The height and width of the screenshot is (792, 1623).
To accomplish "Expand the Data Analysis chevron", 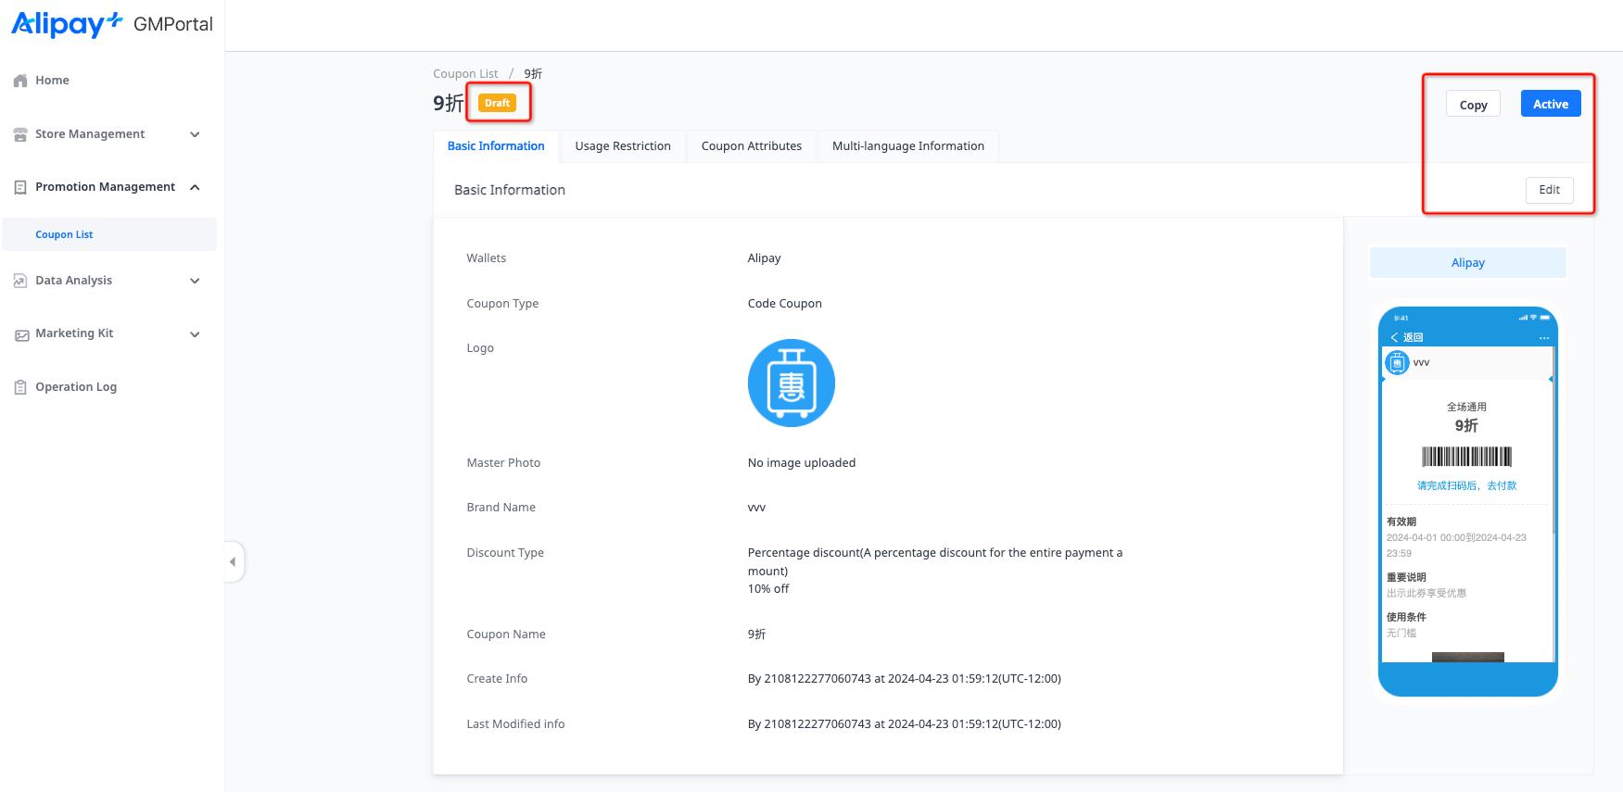I will tap(195, 281).
